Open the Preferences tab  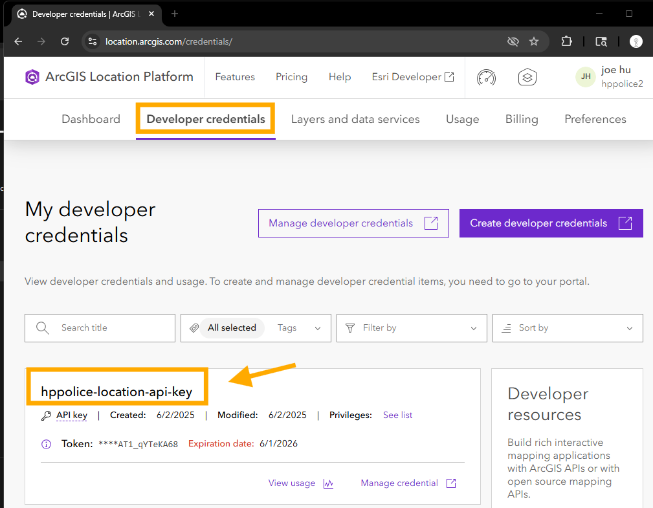[595, 119]
